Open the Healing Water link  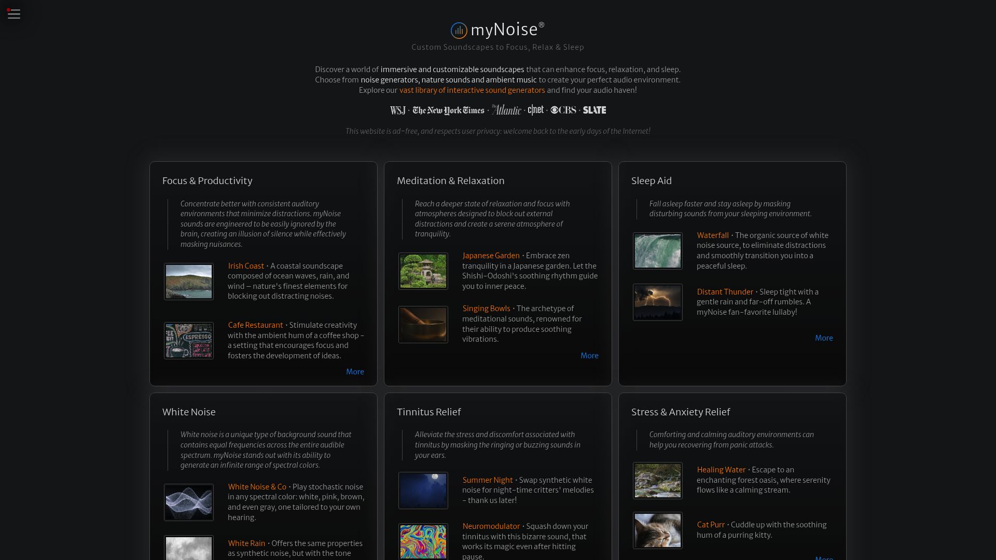[x=721, y=470]
